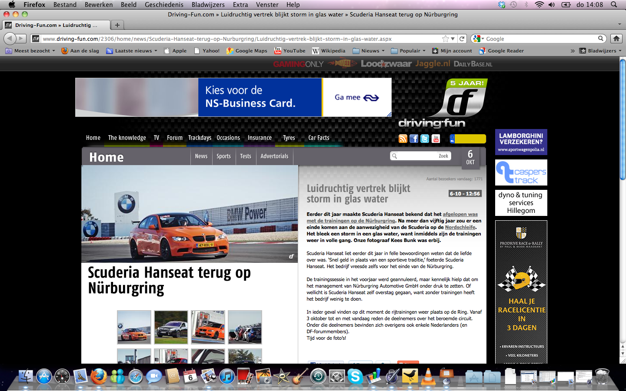
Task: Open the Trackdays nav link
Action: (200, 138)
